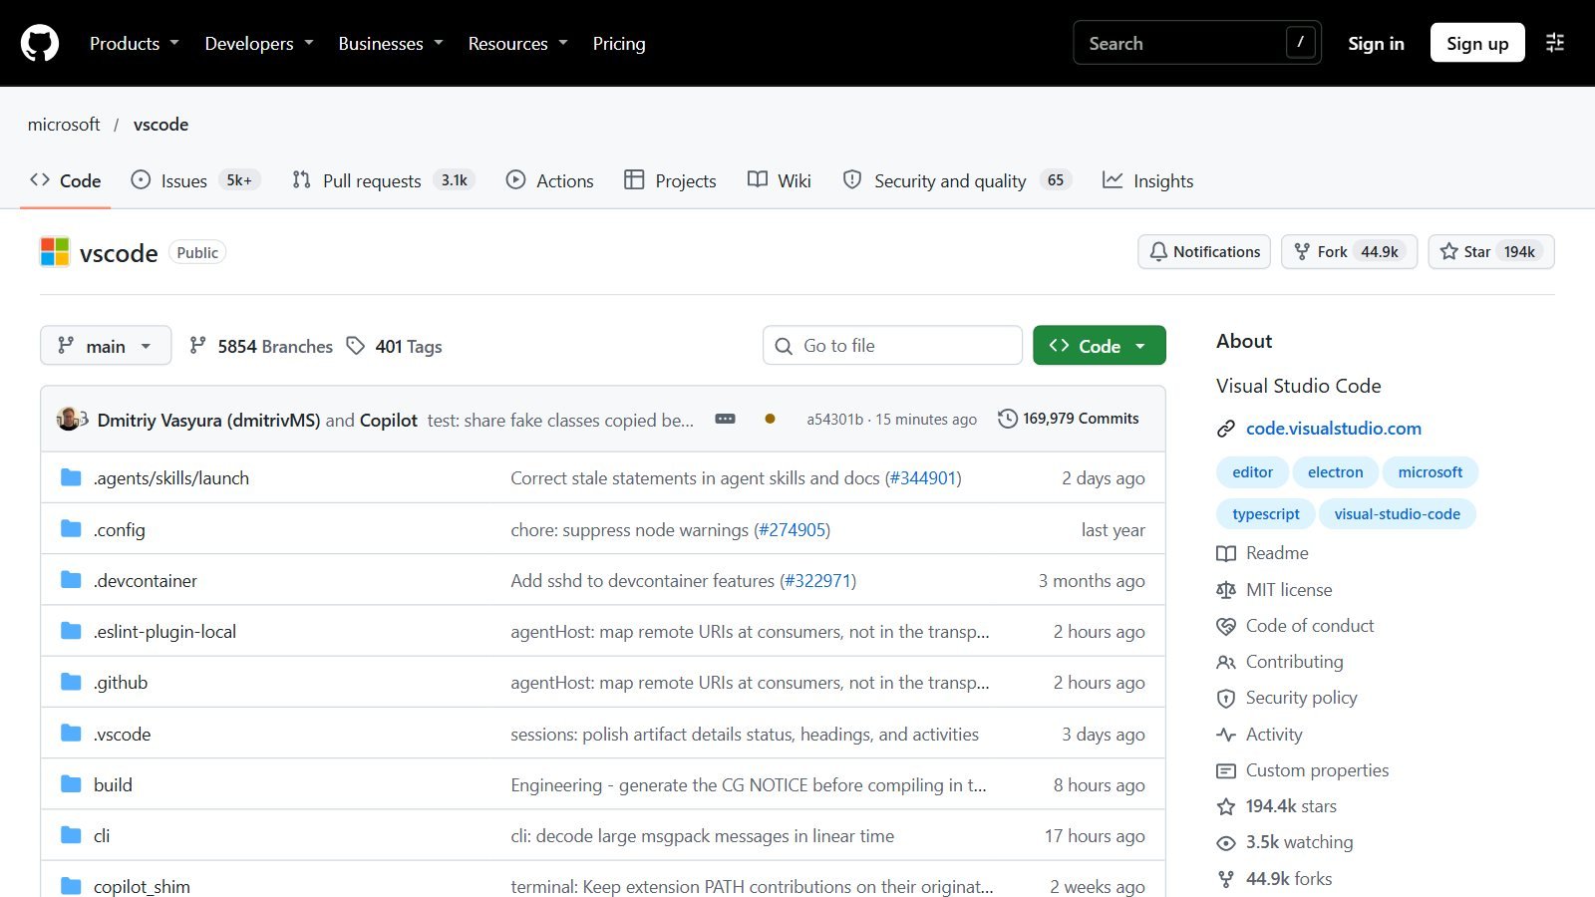The width and height of the screenshot is (1595, 897).
Task: Open commit hash a54301b link
Action: point(835,419)
